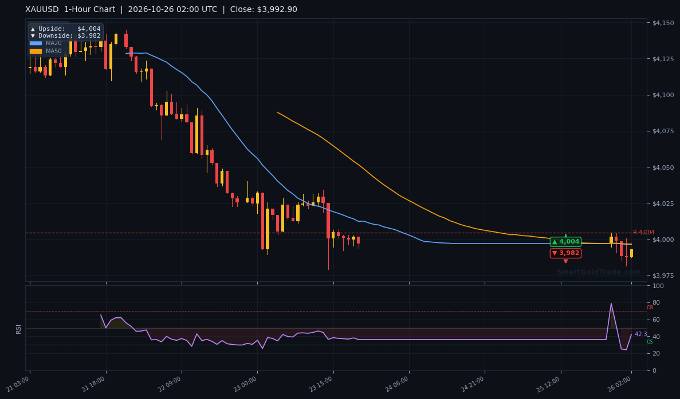Click the 26 02:00 time axis label

coord(619,384)
